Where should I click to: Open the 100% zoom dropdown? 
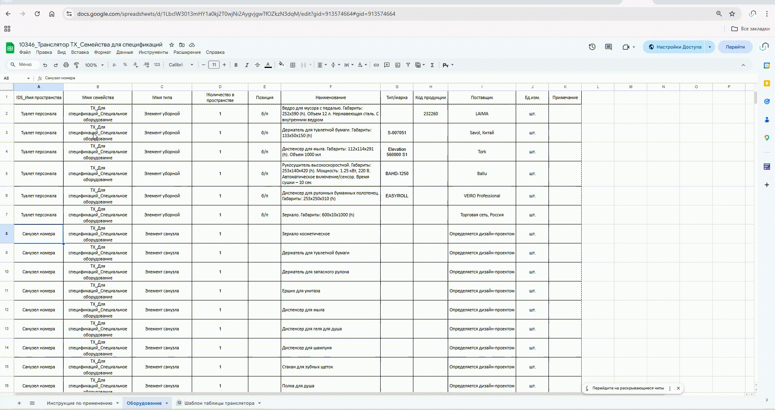tap(94, 65)
